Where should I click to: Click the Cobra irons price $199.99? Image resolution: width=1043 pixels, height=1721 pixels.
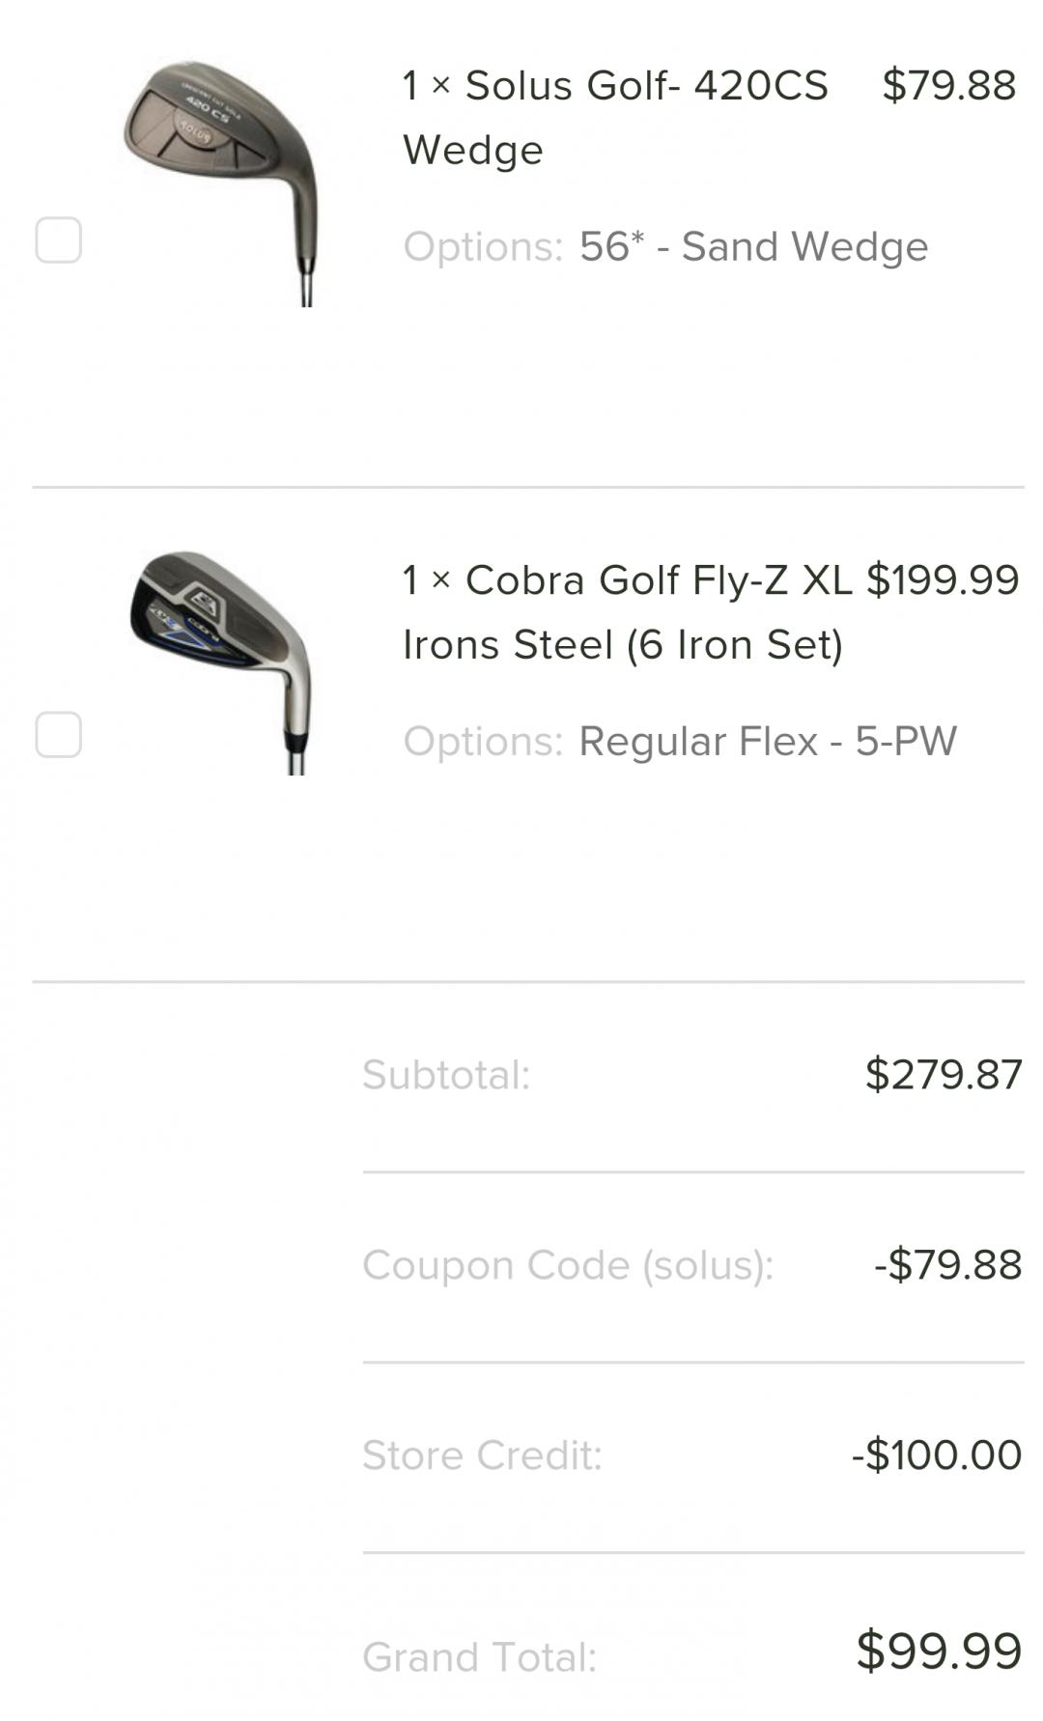click(943, 579)
